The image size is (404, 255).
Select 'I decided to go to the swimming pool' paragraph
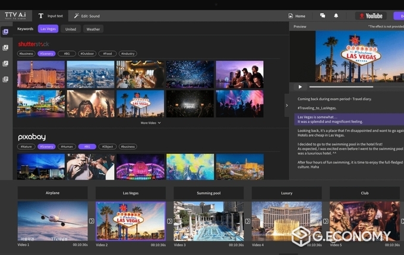(x=351, y=149)
